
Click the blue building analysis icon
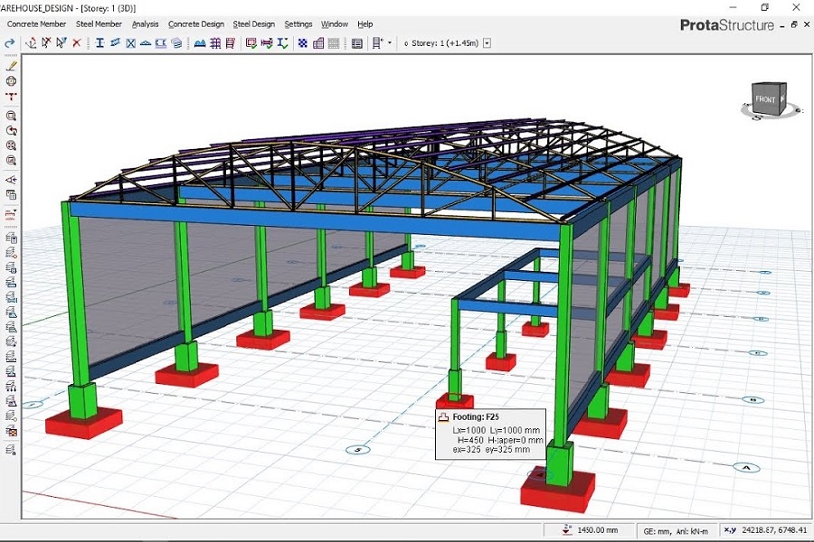click(x=200, y=43)
